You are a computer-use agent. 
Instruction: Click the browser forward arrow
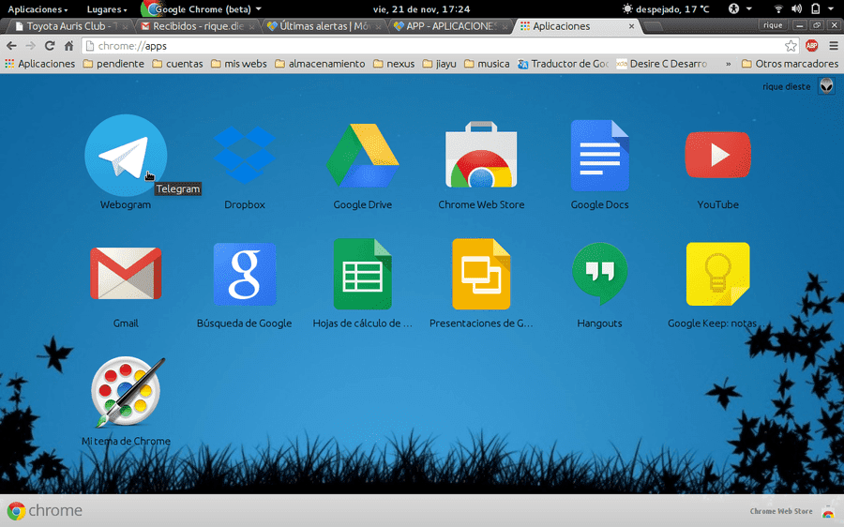point(30,46)
